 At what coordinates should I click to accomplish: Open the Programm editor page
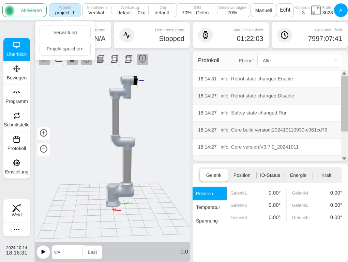click(17, 96)
